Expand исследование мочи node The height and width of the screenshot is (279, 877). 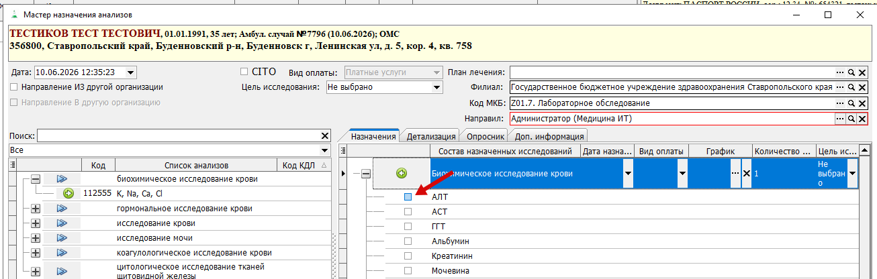coord(36,238)
